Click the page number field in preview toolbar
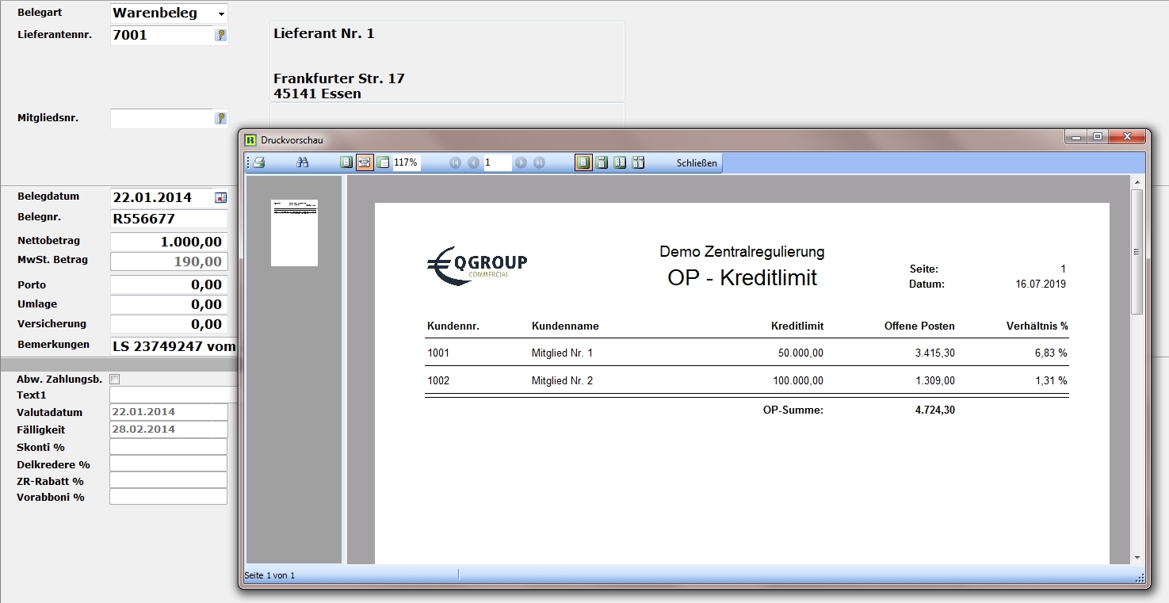Viewport: 1169px width, 603px height. point(498,162)
